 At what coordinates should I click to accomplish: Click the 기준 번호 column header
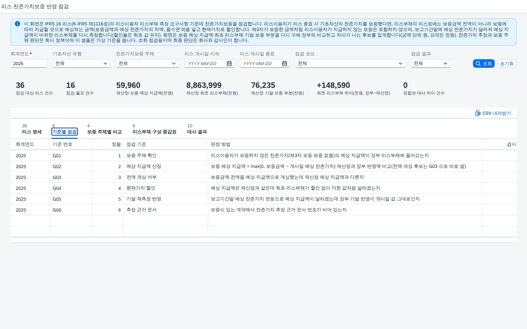(x=71, y=144)
